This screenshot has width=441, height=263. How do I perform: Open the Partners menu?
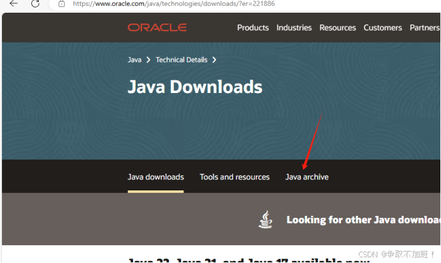click(424, 27)
